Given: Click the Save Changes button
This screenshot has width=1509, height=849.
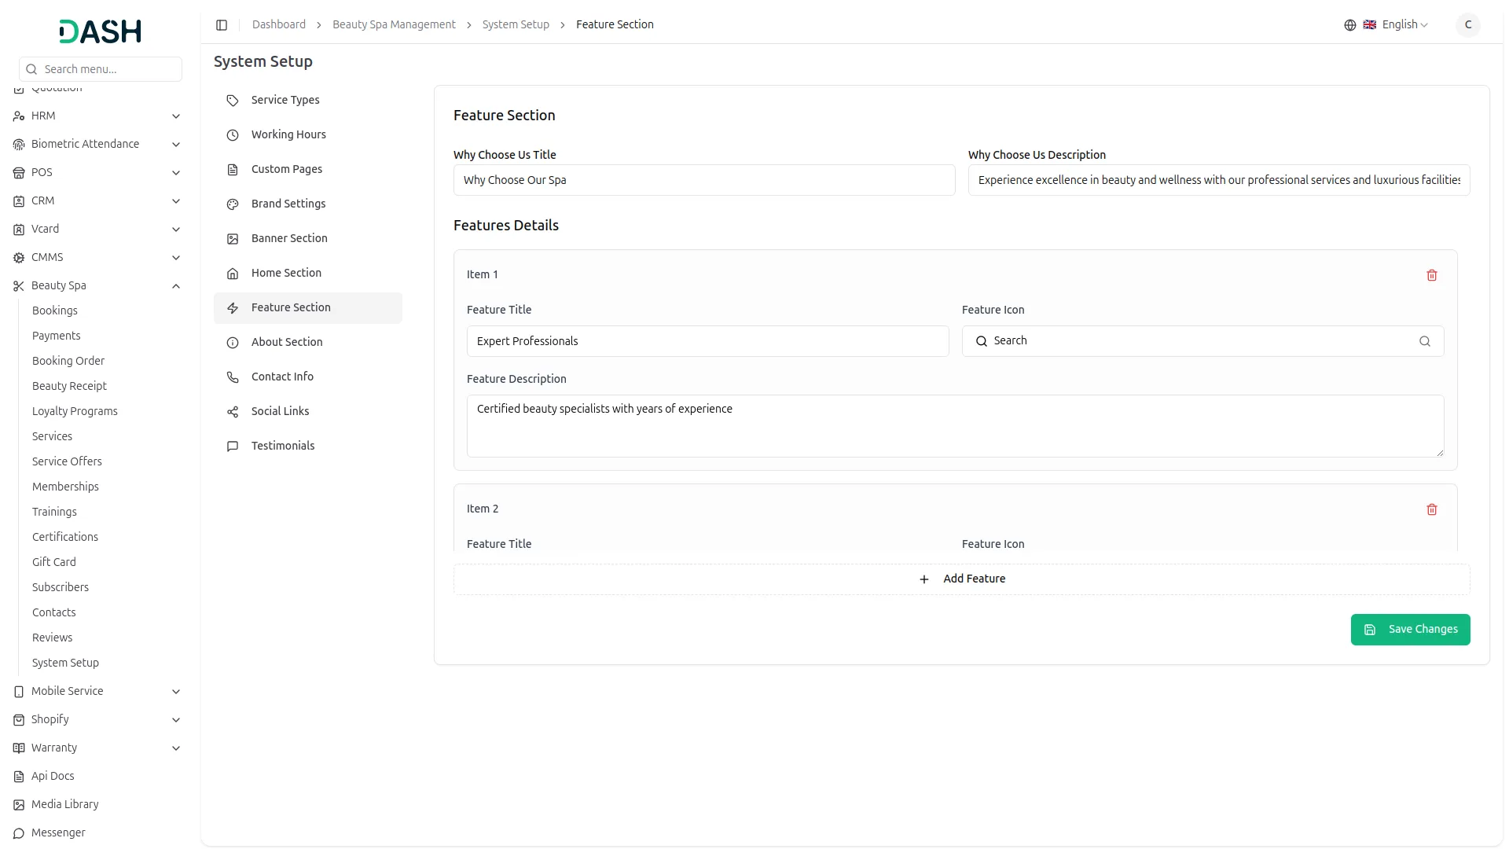Looking at the screenshot, I should (x=1410, y=630).
